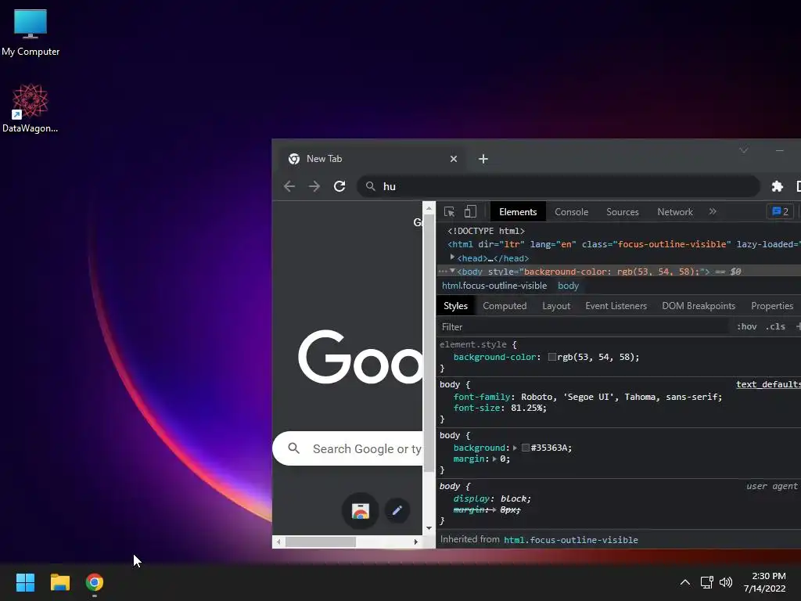The height and width of the screenshot is (601, 801).
Task: Close the New Tab browser tab
Action: [453, 159]
